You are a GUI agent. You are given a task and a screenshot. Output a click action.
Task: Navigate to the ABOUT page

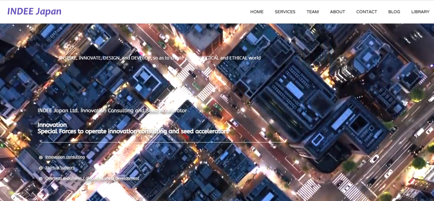[337, 12]
